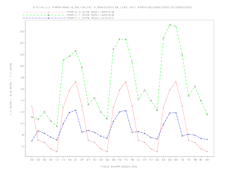Click blue triangle data point at hour 00
This screenshot has height=174, width=226.
click(x=32, y=141)
